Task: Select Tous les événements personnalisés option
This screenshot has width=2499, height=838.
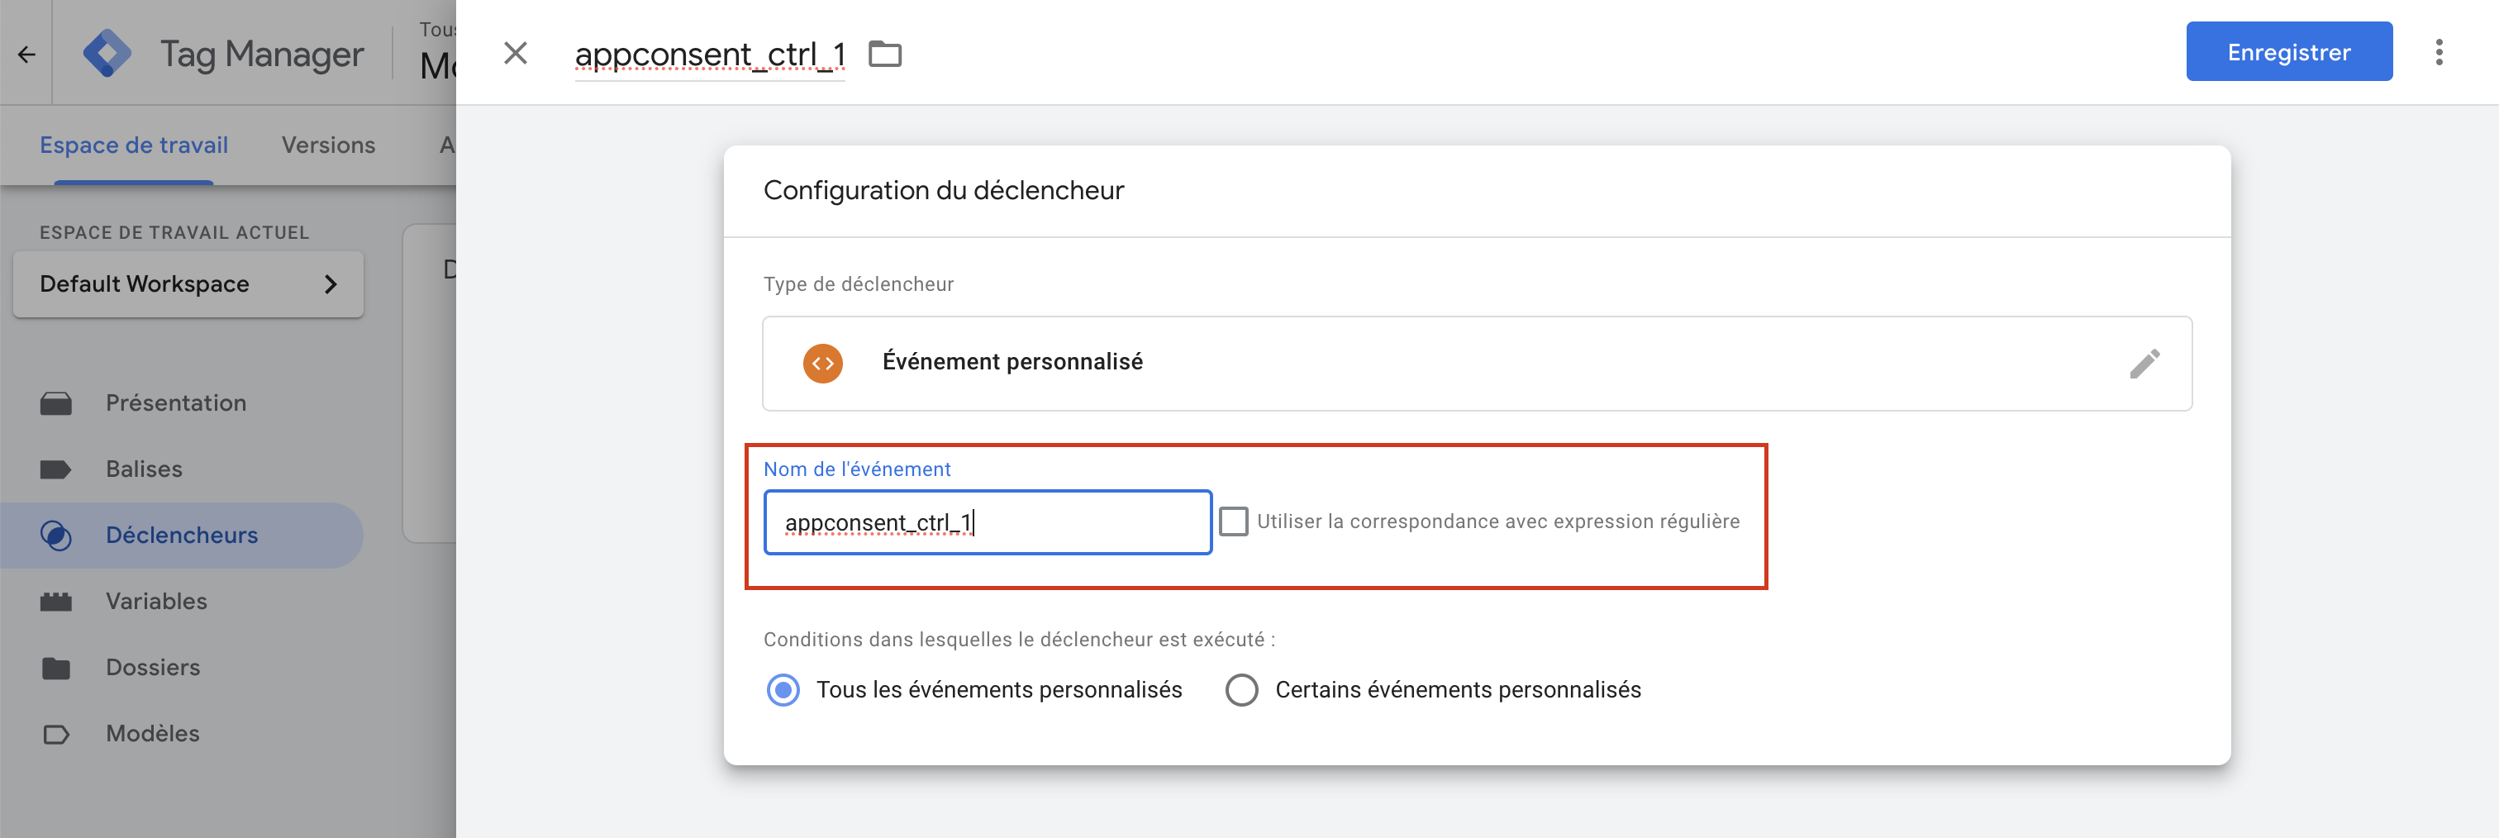Action: (784, 689)
